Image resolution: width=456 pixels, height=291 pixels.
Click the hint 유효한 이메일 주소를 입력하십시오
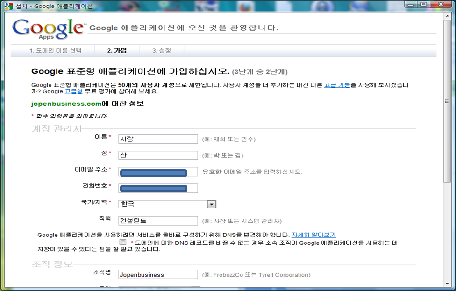[252, 172]
